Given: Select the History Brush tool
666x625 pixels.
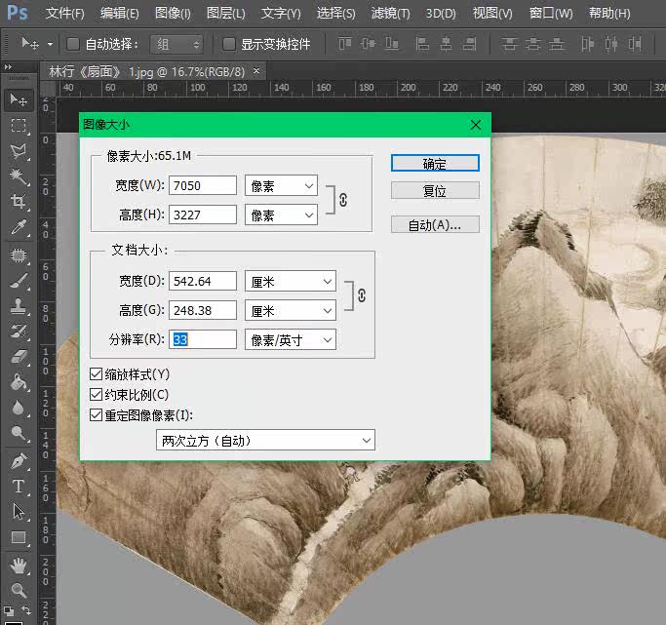Looking at the screenshot, I should [19, 332].
